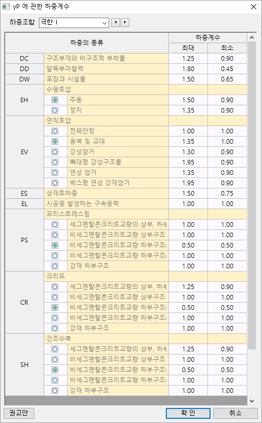
Task: Click the 권고안 button
Action: click(x=19, y=413)
